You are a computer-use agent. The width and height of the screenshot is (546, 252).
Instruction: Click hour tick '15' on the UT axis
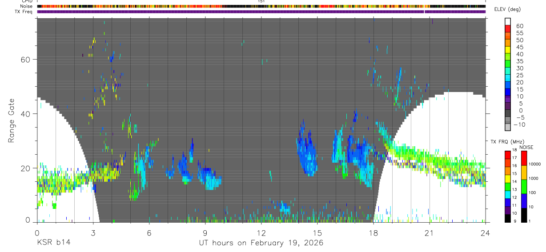[317, 232]
